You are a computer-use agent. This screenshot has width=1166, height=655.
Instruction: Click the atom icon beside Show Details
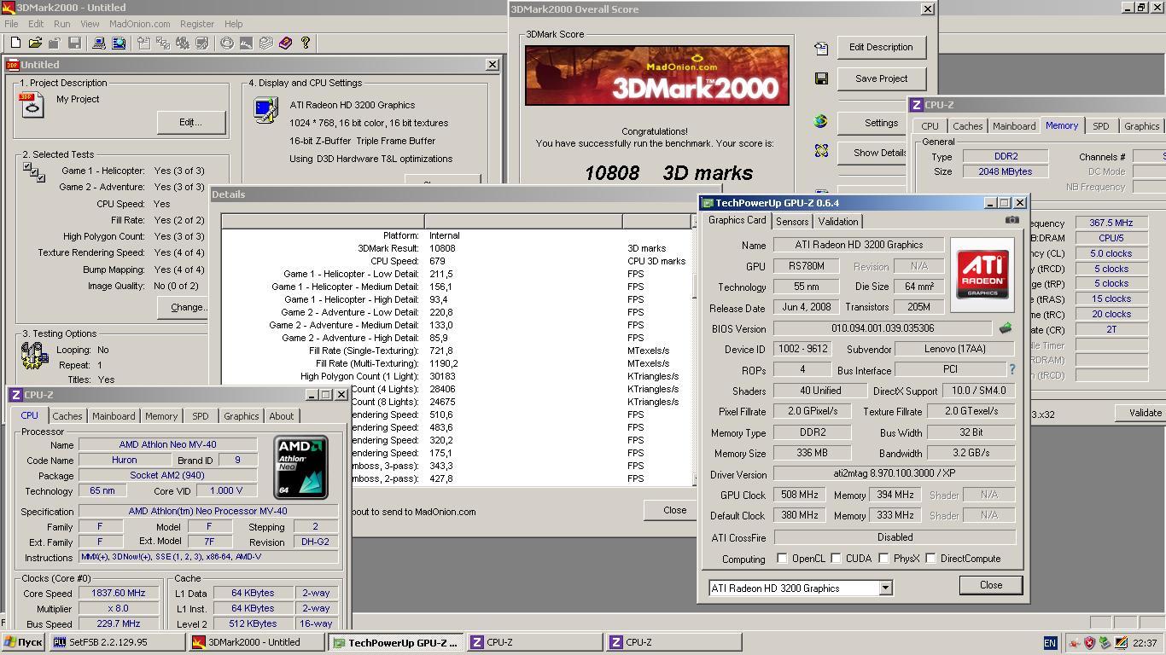click(821, 151)
